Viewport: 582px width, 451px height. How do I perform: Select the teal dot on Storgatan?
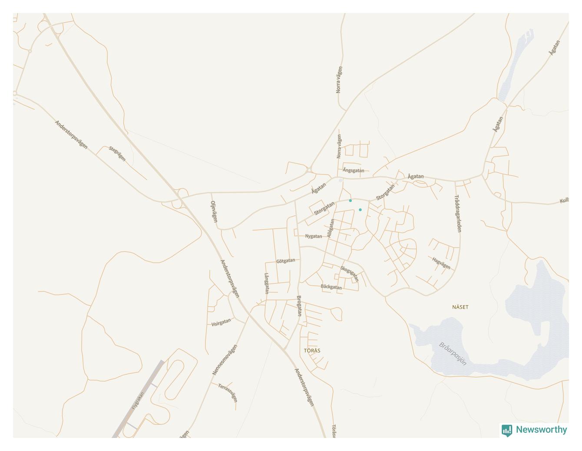coord(351,200)
